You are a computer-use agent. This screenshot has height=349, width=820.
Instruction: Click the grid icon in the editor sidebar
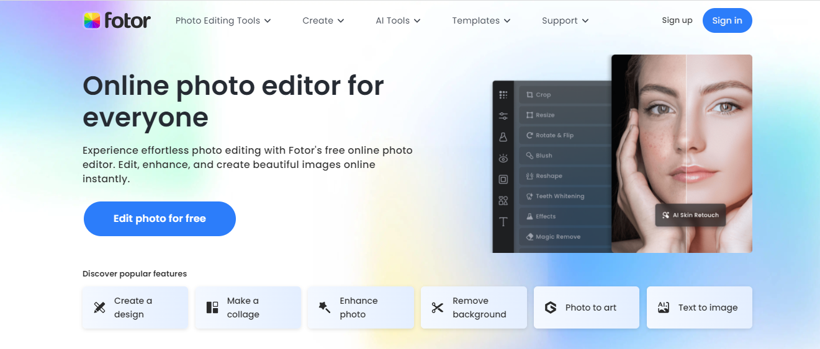click(503, 95)
